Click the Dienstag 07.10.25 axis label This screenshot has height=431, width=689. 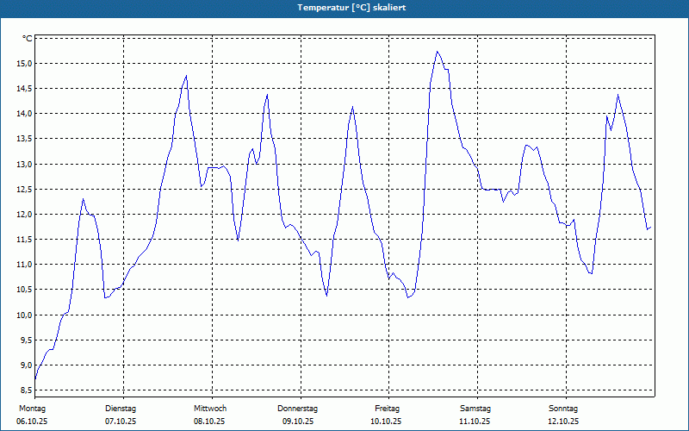point(121,415)
